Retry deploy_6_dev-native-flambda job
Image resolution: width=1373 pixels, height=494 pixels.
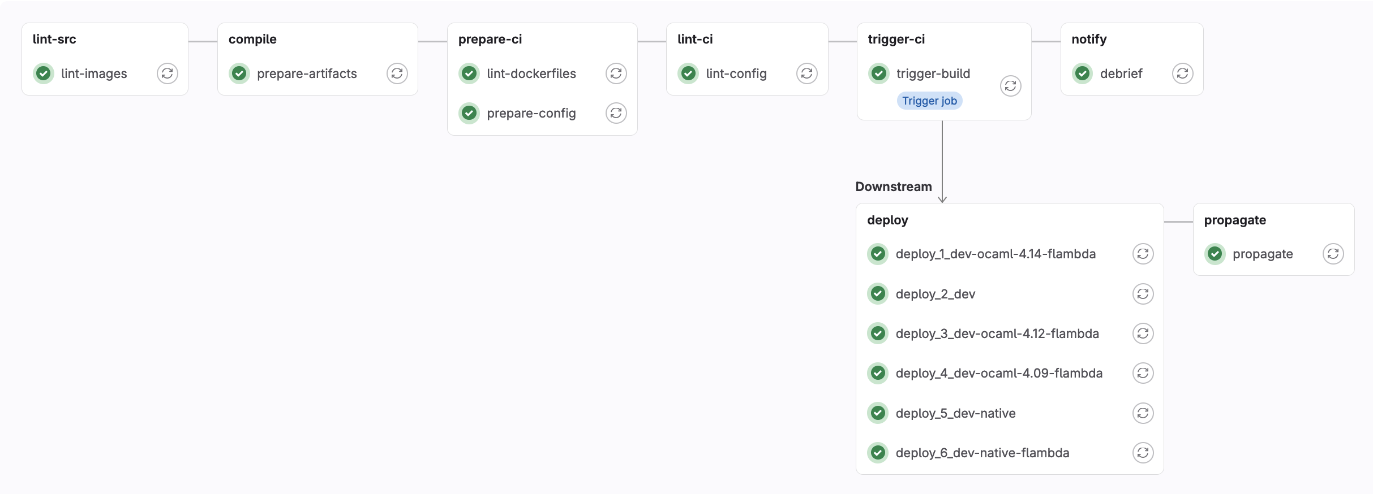coord(1143,453)
